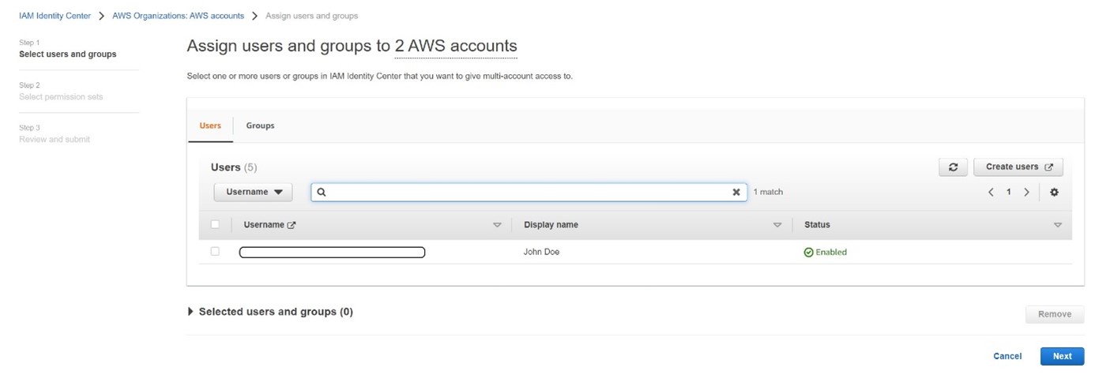1095x375 pixels.
Task: Click the '1 match' result count
Action: click(768, 192)
